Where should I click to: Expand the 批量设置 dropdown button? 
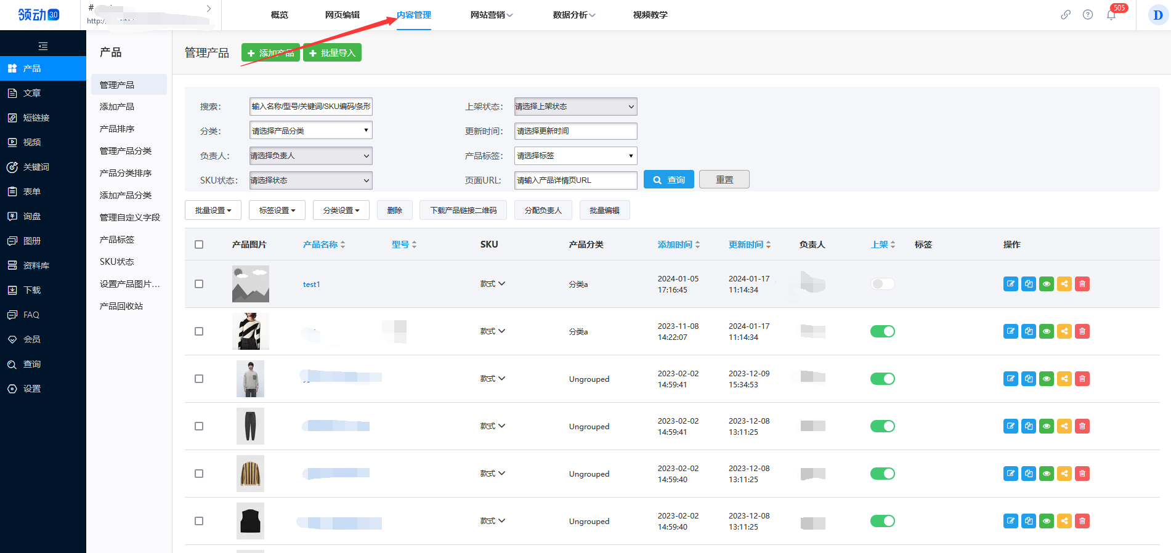213,211
